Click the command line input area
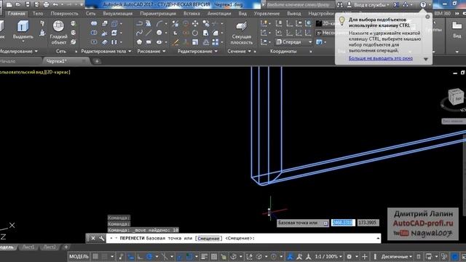Image resolution: width=466 pixels, height=262 pixels. tap(244, 238)
